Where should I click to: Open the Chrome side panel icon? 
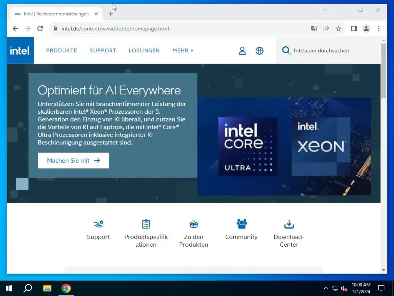click(354, 29)
